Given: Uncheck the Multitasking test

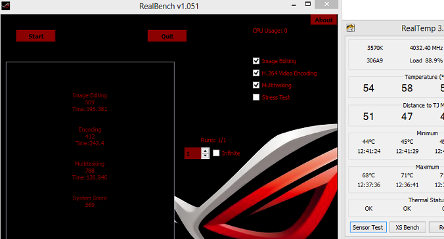Looking at the screenshot, I should (x=256, y=85).
